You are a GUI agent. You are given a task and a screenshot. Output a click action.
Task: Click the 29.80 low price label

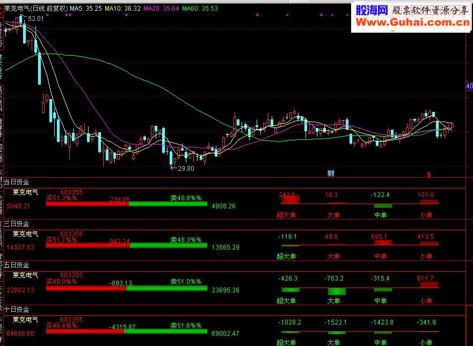tap(186, 169)
